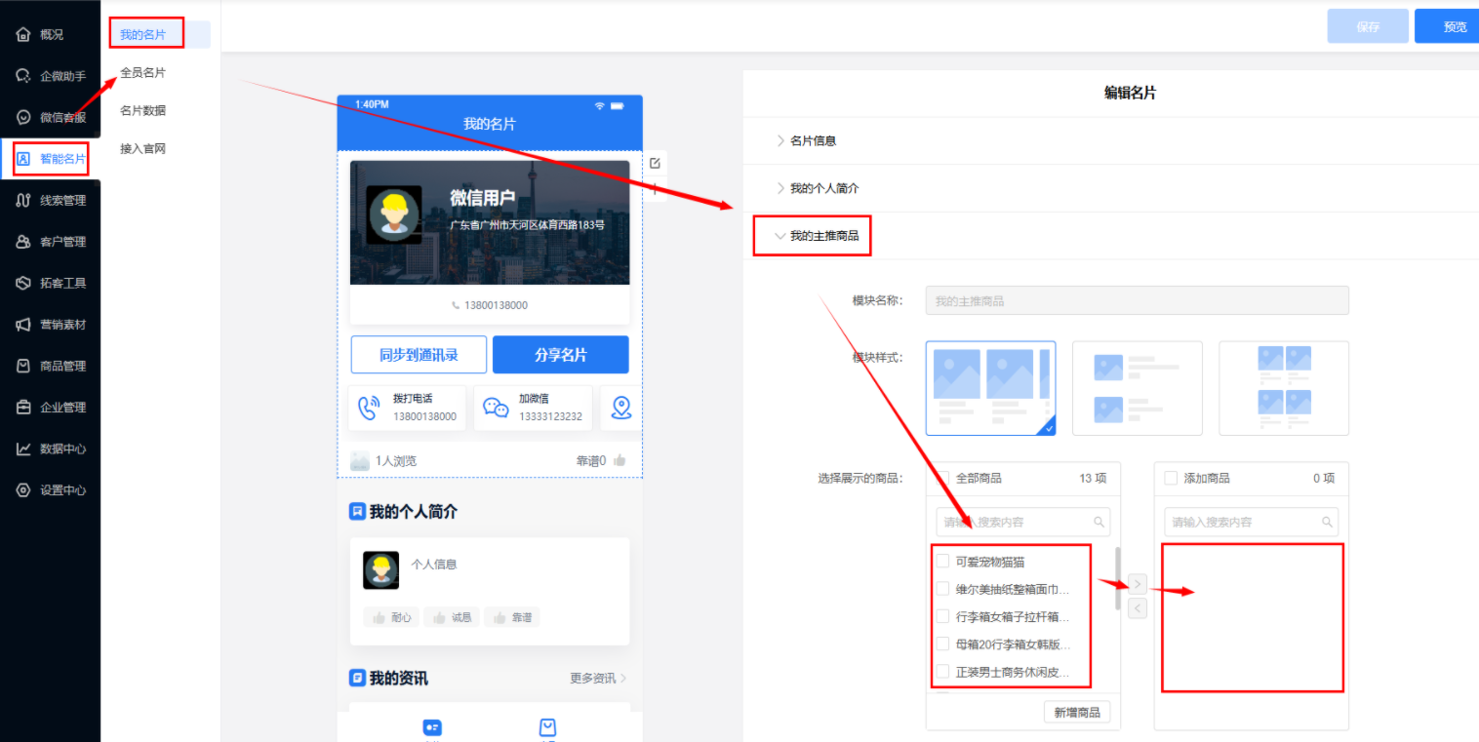Click the avatar in 我的个人简介 section
This screenshot has width=1479, height=742.
point(380,570)
